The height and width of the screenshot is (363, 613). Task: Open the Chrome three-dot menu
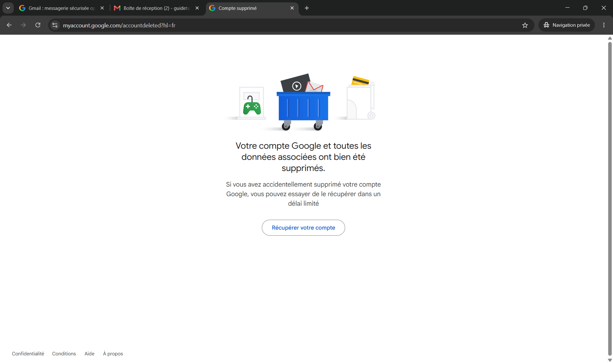(604, 25)
